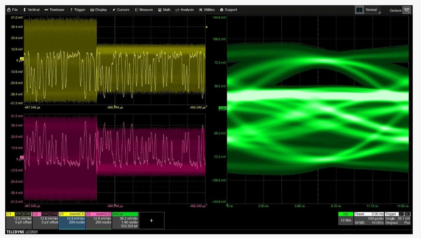Select the Z2 zoom(C2) descriptor box
Image resolution: width=421 pixels, height=238 pixels.
coord(99,220)
